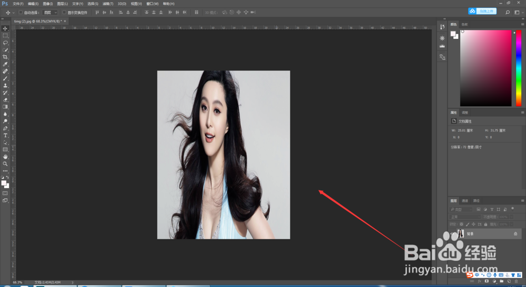Select the Move tool in the toolbox
The height and width of the screenshot is (287, 526).
[5, 28]
